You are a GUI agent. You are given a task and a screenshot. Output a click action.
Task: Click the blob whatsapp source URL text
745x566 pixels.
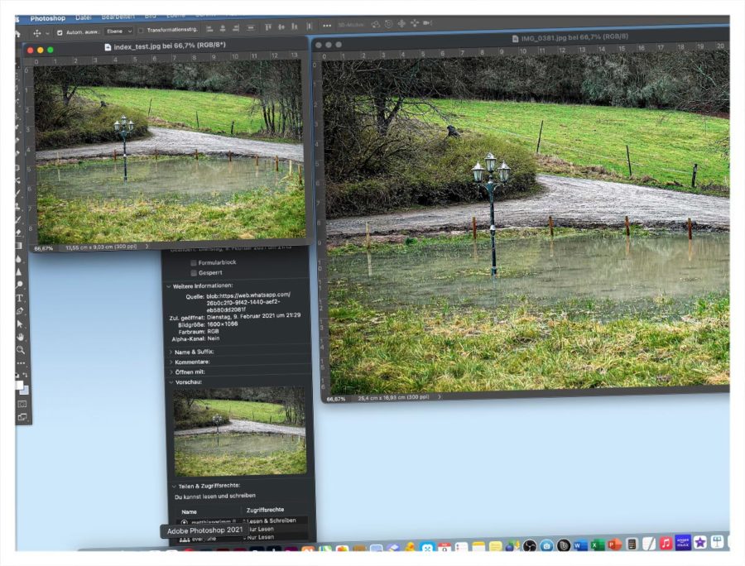click(248, 302)
